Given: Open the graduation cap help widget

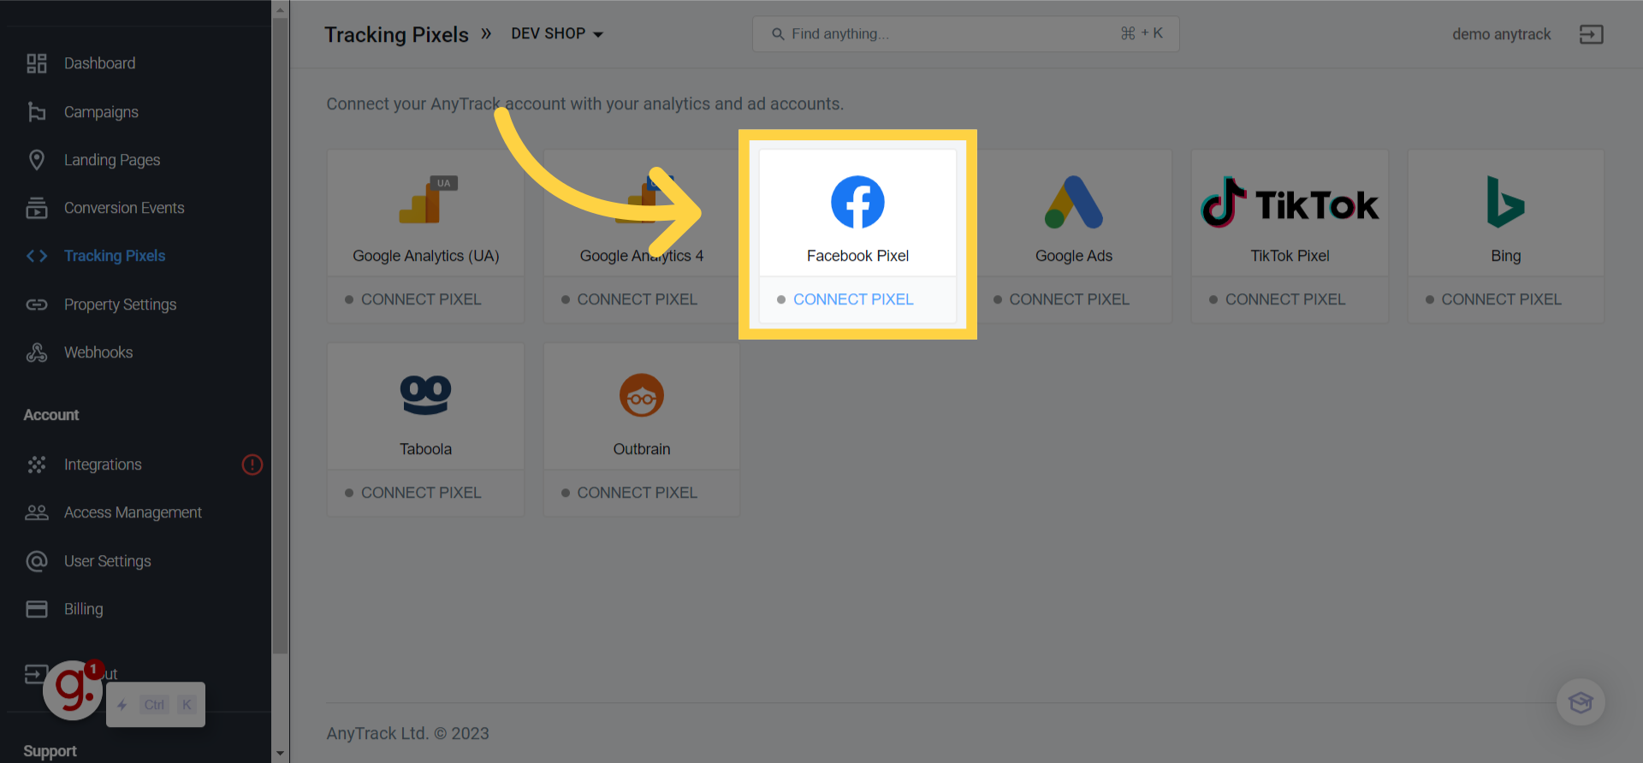Looking at the screenshot, I should (x=1581, y=702).
